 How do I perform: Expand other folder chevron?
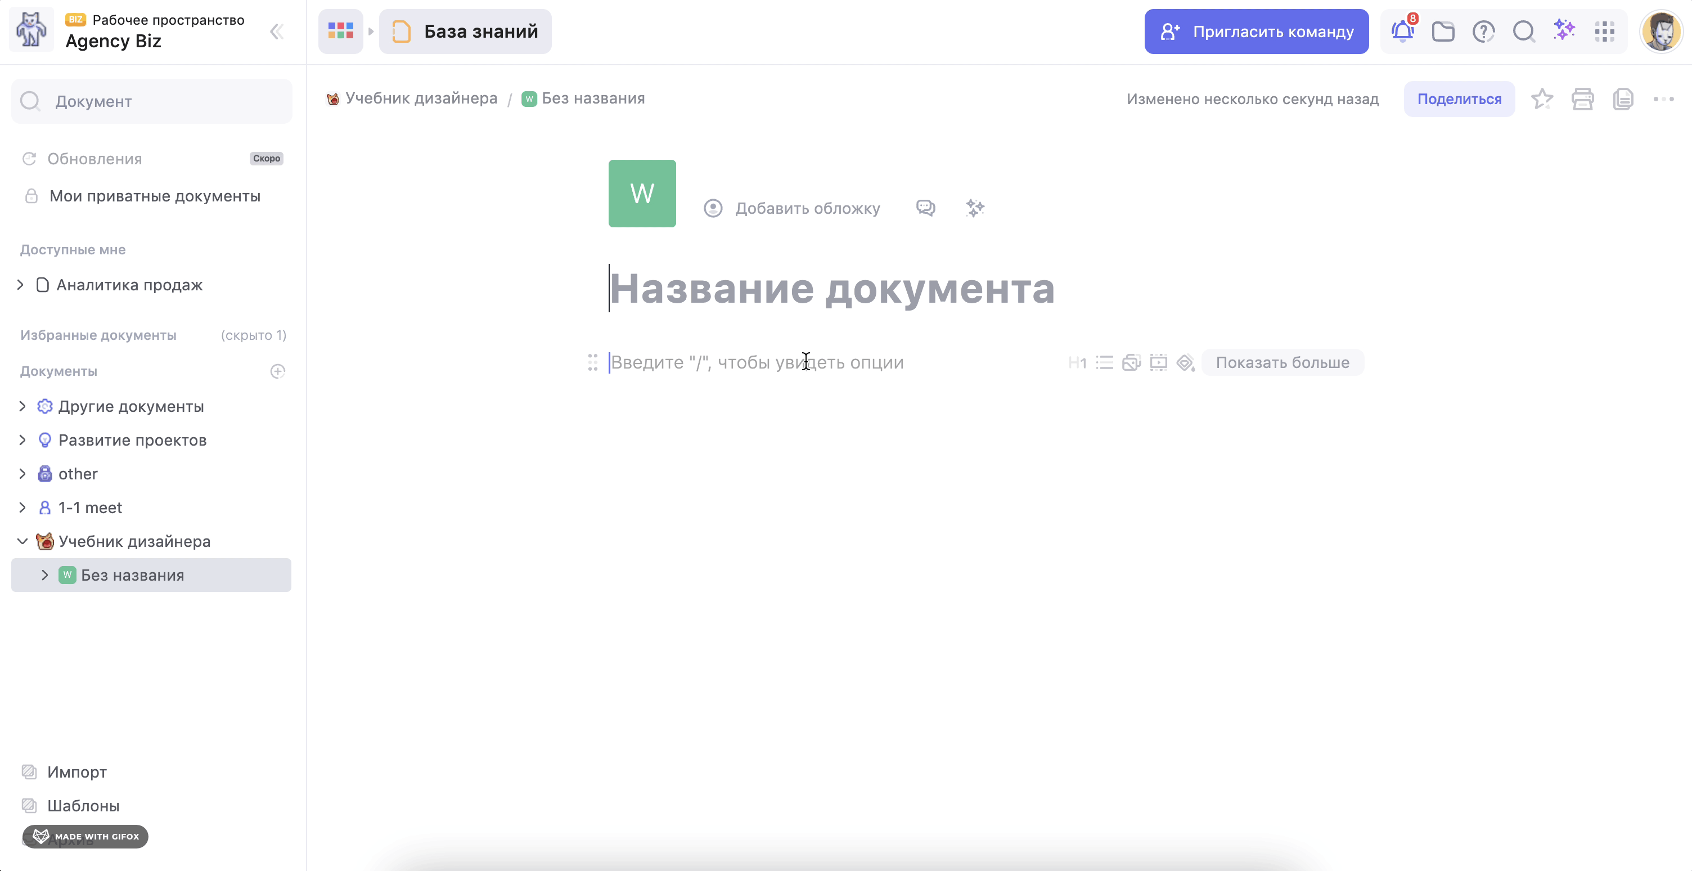(x=22, y=474)
